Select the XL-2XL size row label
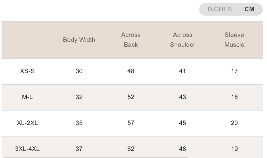The width and height of the screenshot is (267, 158). point(27,123)
